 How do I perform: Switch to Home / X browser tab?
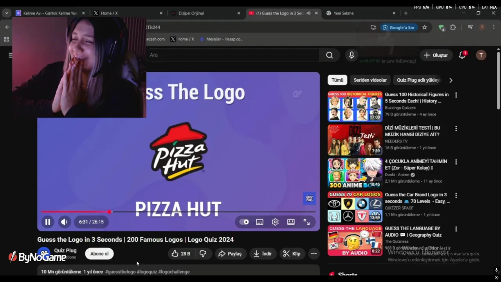tap(128, 13)
